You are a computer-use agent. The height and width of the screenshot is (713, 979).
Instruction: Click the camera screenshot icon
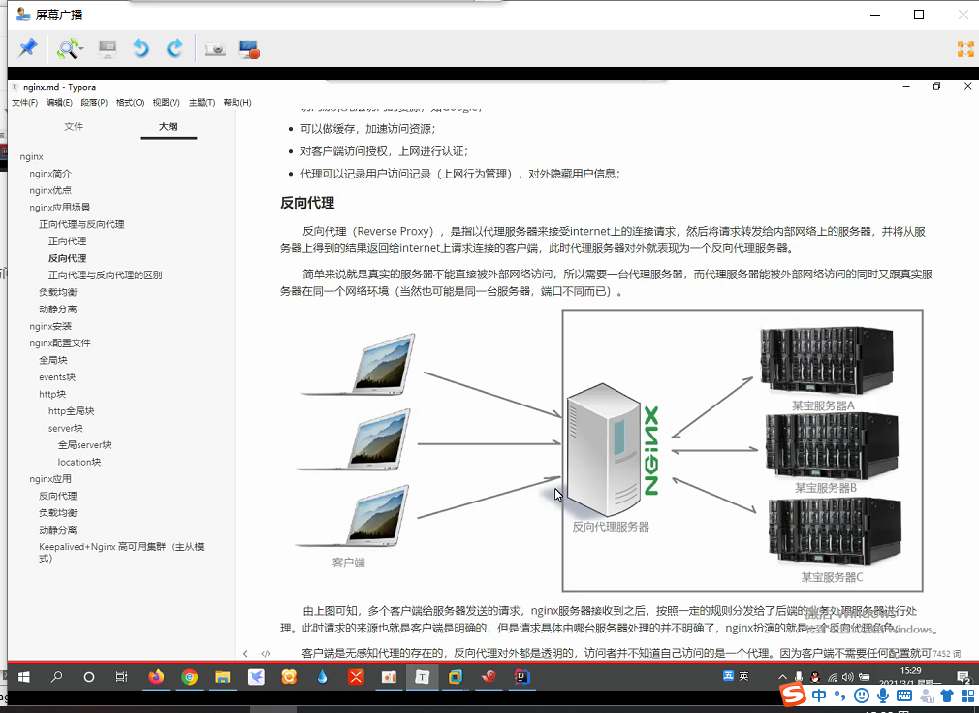coord(215,49)
